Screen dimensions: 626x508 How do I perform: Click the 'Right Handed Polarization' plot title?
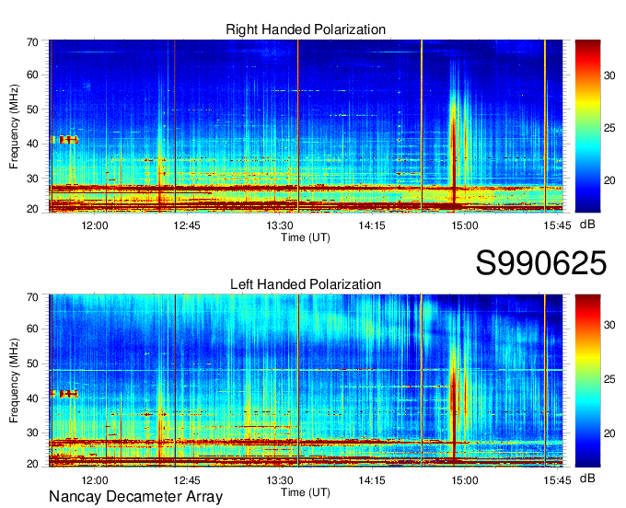click(x=306, y=29)
